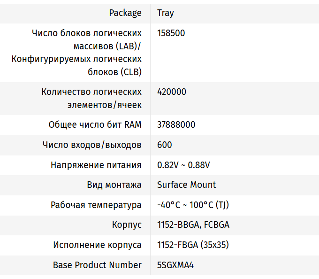319x279 pixels.
Task: Select the logic elements value 420000
Action: point(172,92)
